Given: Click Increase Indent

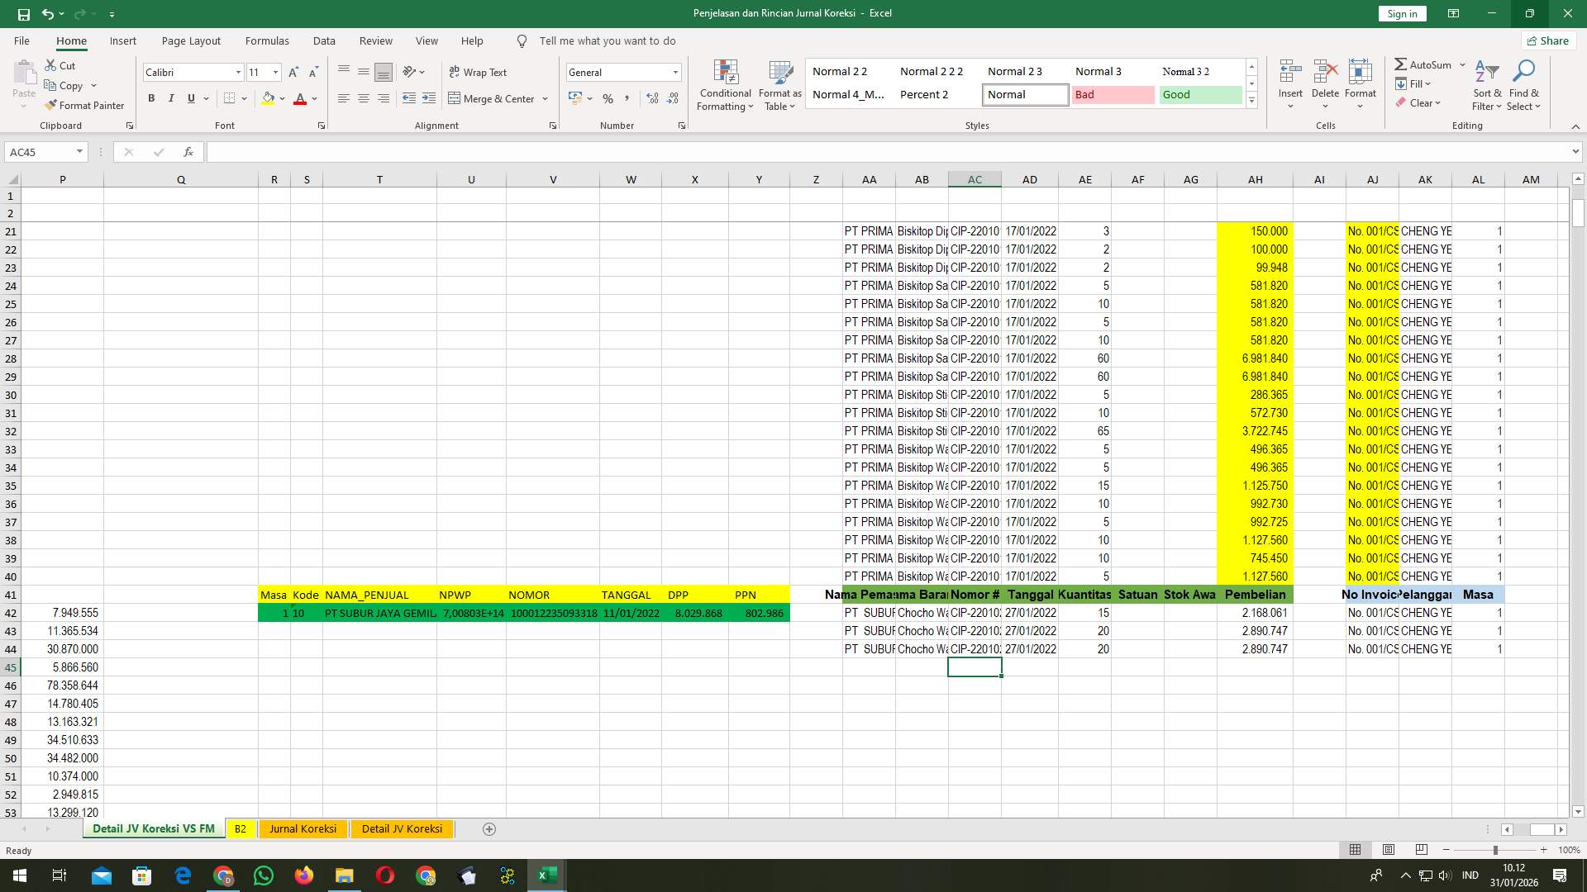Looking at the screenshot, I should click(x=429, y=98).
